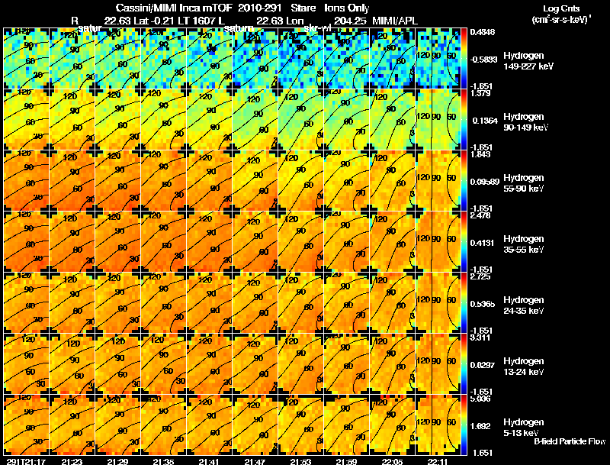Click the 1.379 colorbar maximum value
The width and height of the screenshot is (610, 465).
[x=480, y=93]
